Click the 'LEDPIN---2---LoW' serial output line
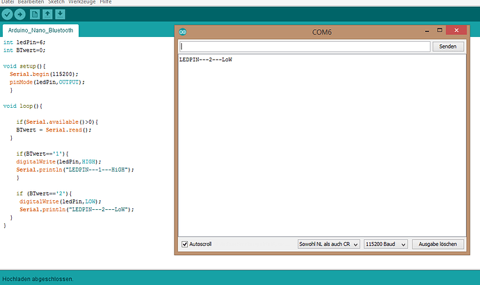The image size is (480, 285). point(206,60)
